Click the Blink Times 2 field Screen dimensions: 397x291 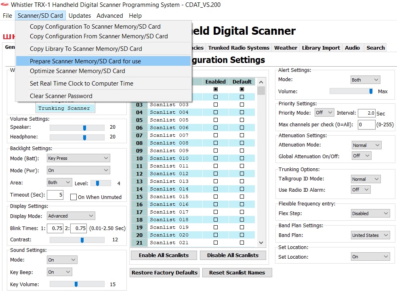(x=78, y=228)
